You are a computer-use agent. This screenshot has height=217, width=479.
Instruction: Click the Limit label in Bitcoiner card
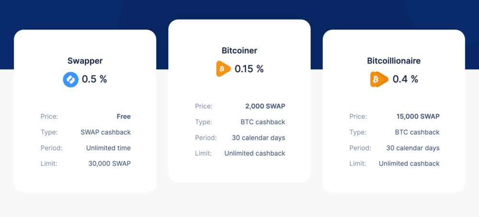(x=204, y=153)
